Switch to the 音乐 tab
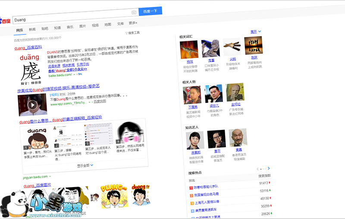The image size is (345, 219). coord(70,27)
